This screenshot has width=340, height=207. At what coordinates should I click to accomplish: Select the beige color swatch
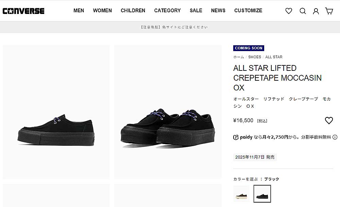[x=241, y=194]
